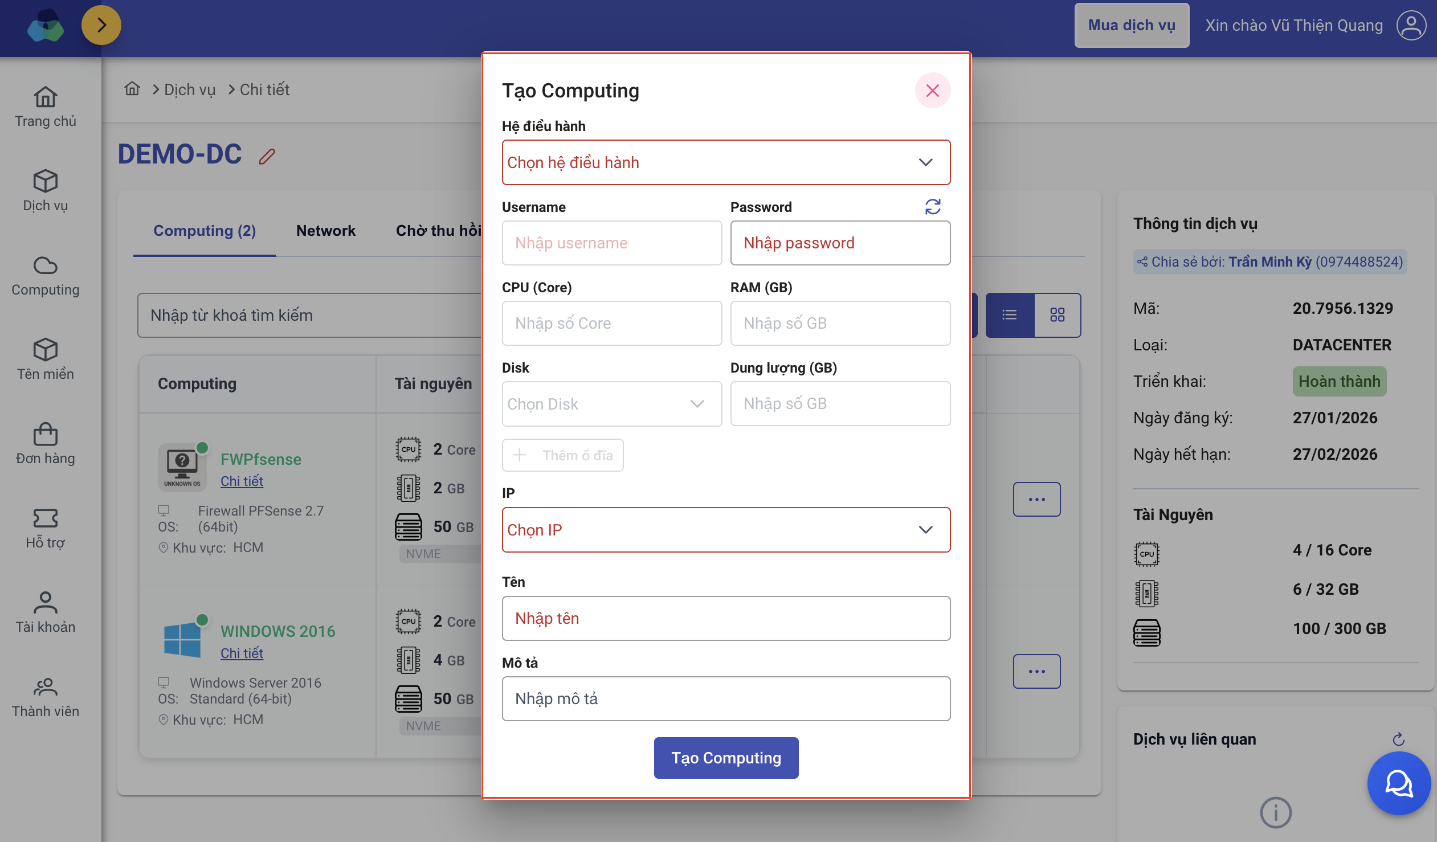
Task: Click the Tạo Computing submit button
Action: (725, 758)
